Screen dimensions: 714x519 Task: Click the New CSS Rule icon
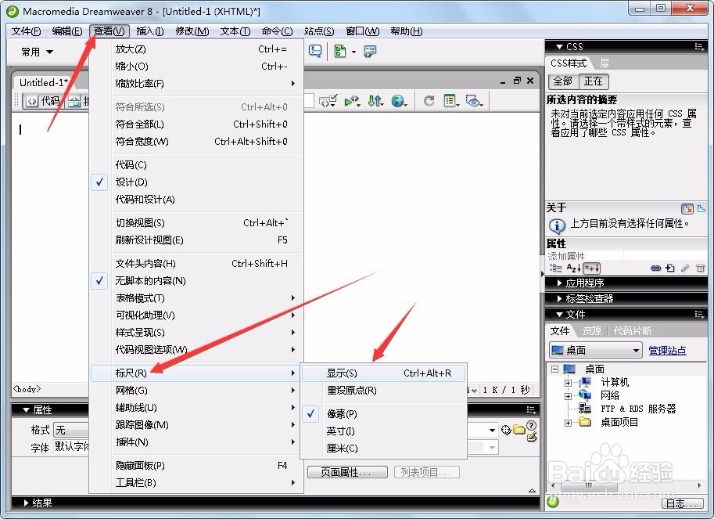(x=670, y=269)
